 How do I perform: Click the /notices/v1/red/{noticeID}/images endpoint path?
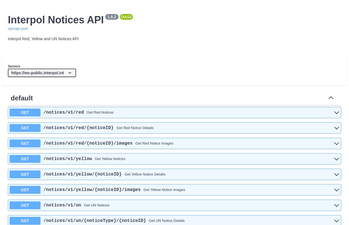[x=88, y=143]
